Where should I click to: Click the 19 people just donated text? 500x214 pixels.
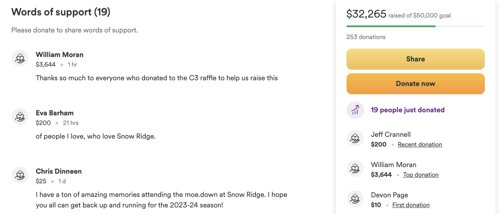tap(407, 110)
